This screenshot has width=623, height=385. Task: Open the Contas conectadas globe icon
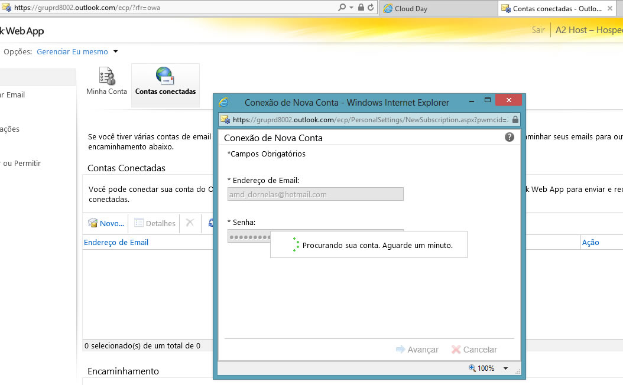[165, 76]
